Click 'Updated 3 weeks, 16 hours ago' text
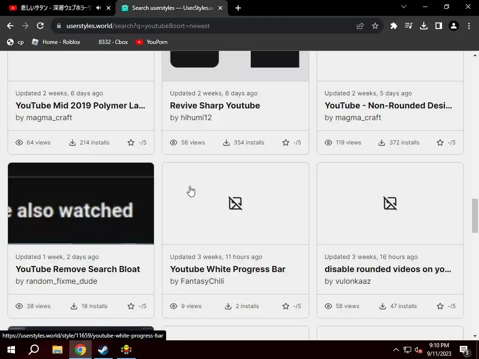The height and width of the screenshot is (359, 479). pyautogui.click(x=371, y=257)
